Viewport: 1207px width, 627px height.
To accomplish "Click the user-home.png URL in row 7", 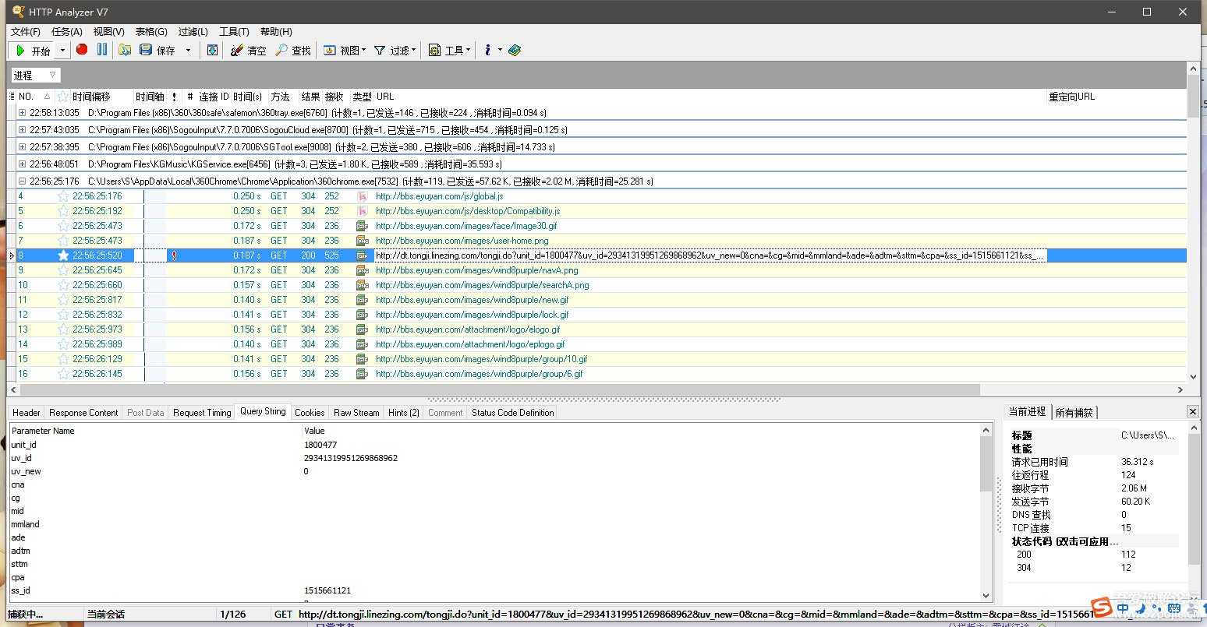I will click(462, 241).
